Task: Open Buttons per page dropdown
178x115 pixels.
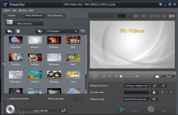Action: point(77,99)
